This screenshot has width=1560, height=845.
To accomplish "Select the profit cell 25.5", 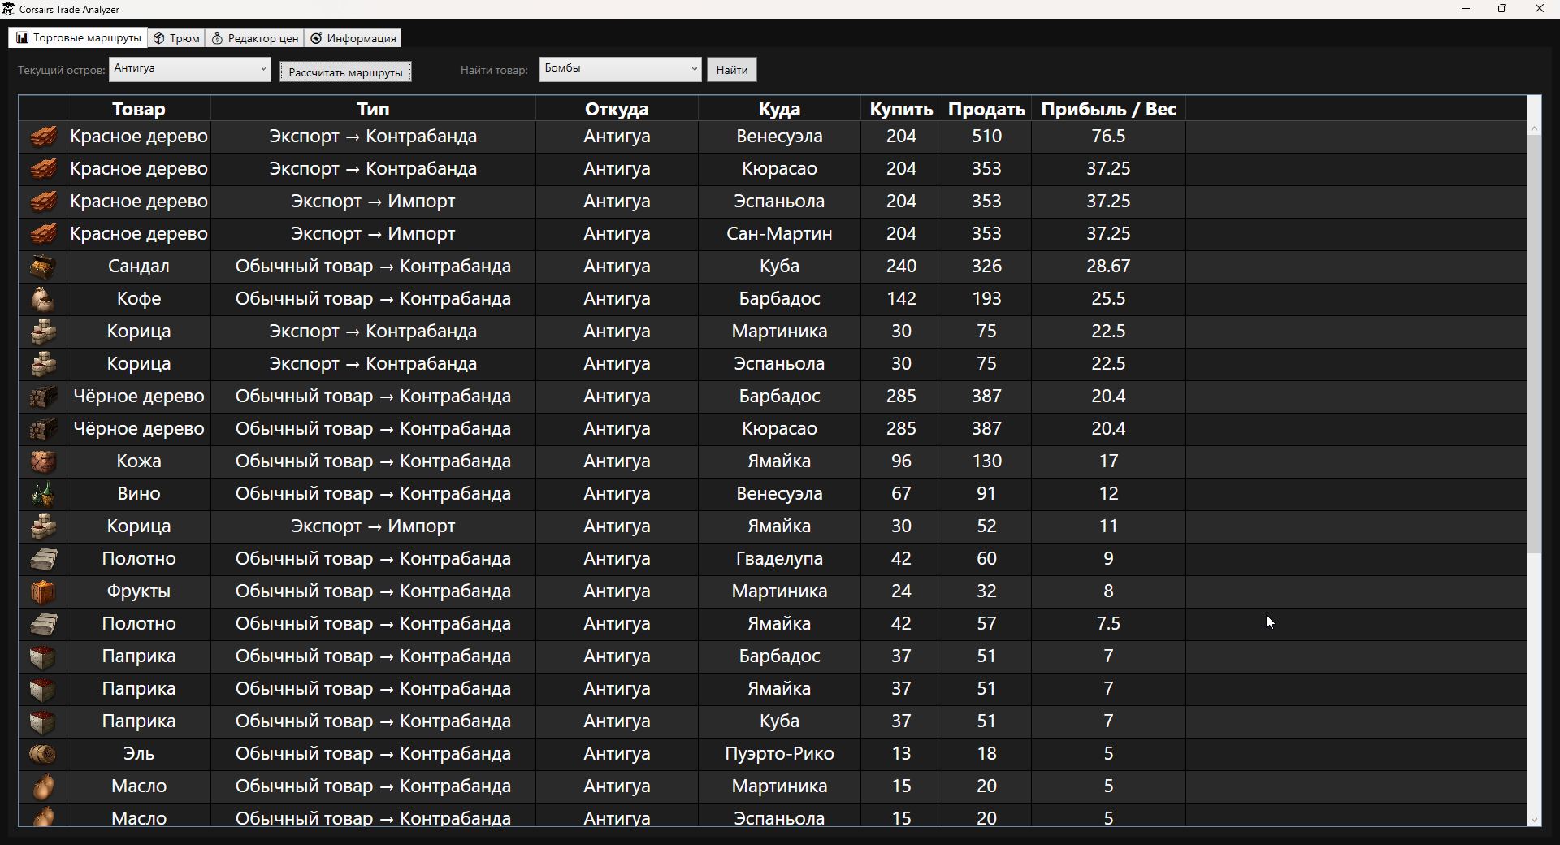I will (1108, 299).
